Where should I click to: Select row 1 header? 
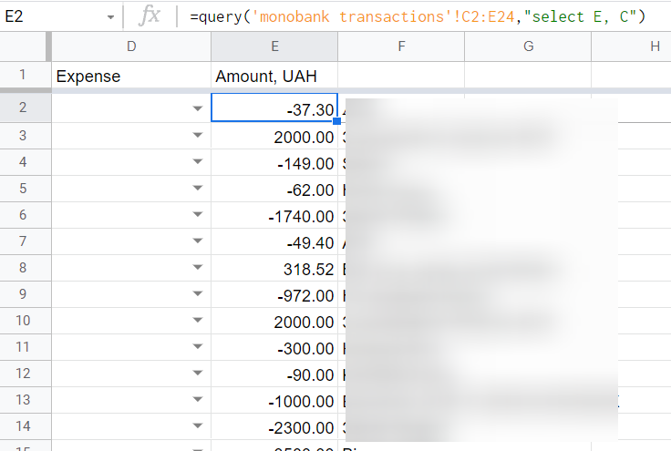[x=23, y=75]
